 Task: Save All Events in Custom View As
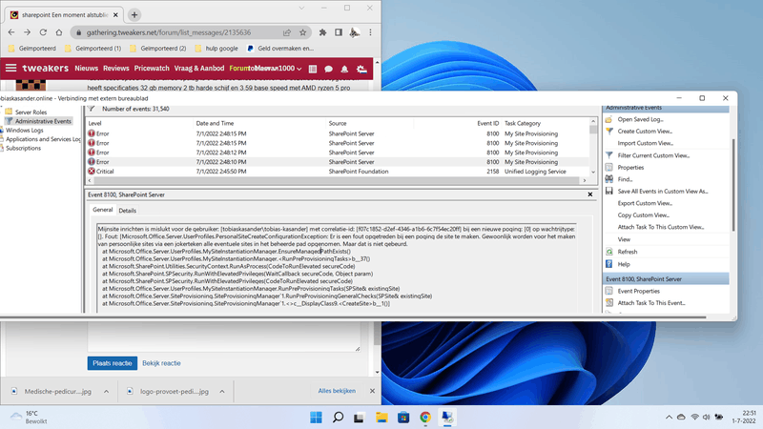click(x=662, y=192)
